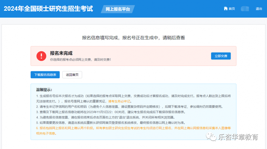The image size is (267, 149).
Task: Click the 报名信息填写完成 status heading
Action: (x=133, y=38)
